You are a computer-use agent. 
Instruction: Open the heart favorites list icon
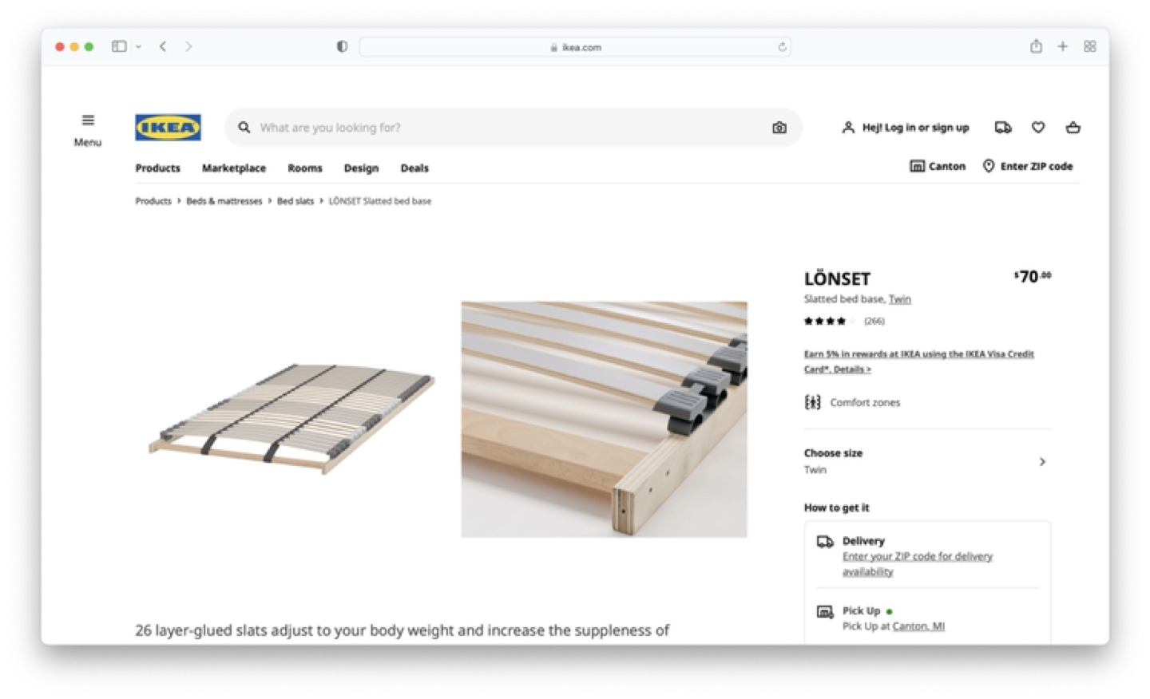click(x=1038, y=128)
